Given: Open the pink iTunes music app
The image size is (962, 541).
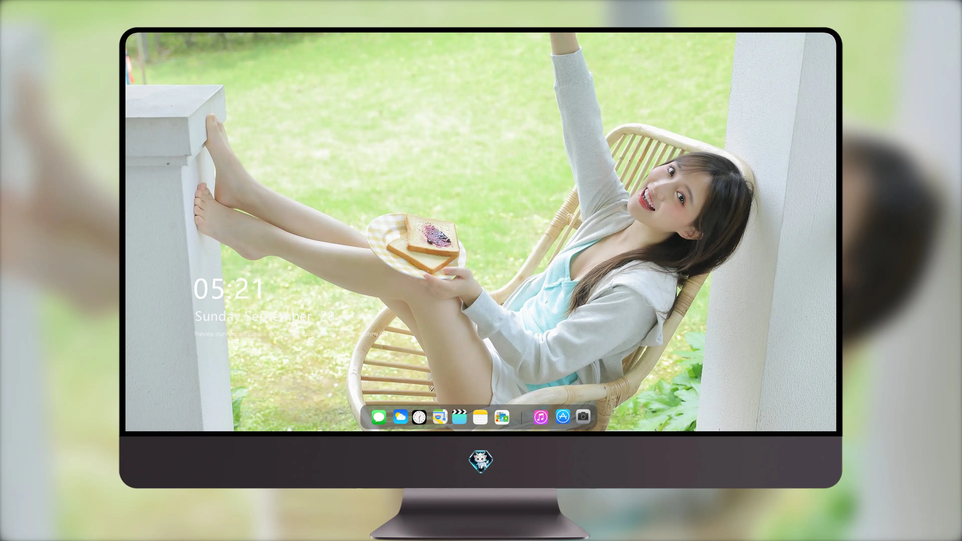Looking at the screenshot, I should coord(541,417).
